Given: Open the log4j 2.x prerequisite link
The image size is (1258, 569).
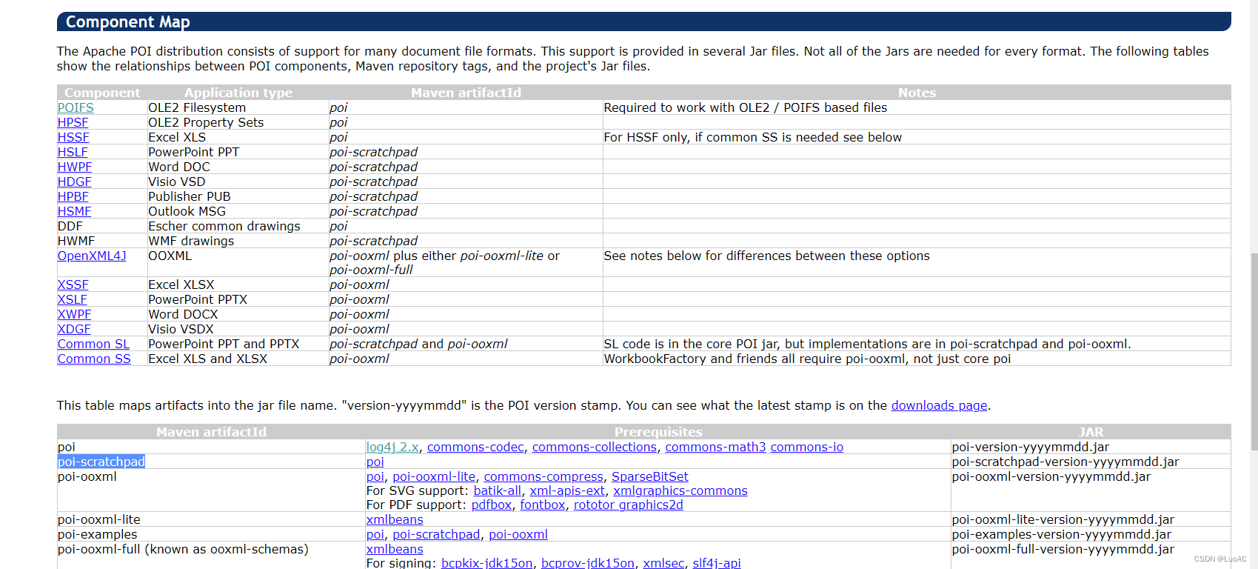Looking at the screenshot, I should (392, 447).
